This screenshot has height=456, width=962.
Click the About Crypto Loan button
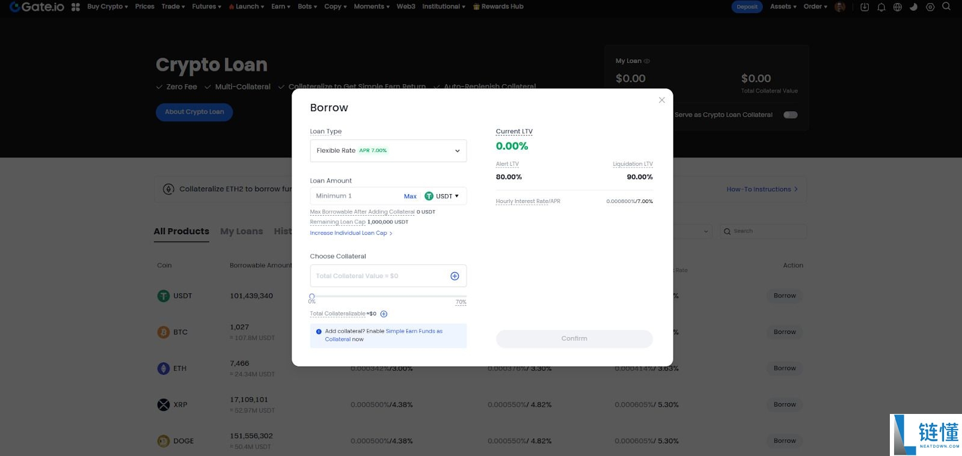click(x=194, y=112)
